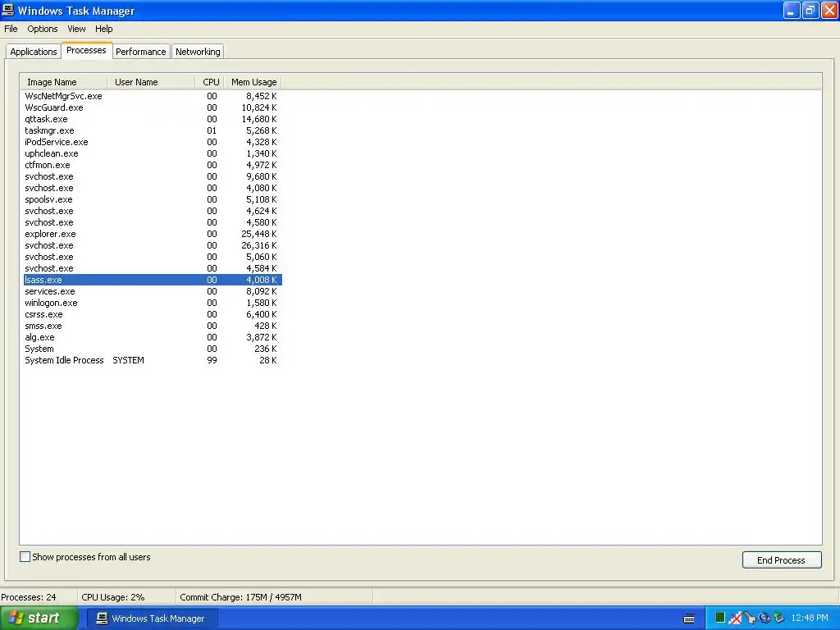Select the winlogon.exe process
The width and height of the screenshot is (840, 630).
click(x=152, y=304)
